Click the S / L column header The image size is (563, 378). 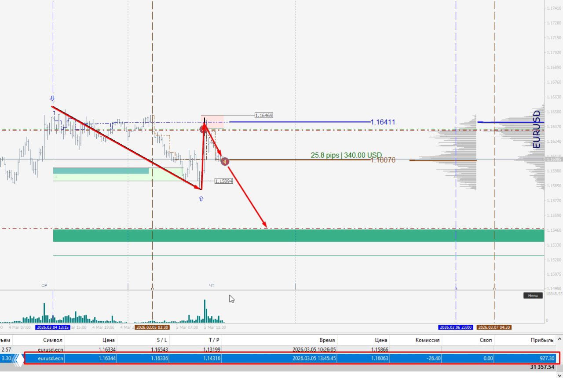[162, 340]
